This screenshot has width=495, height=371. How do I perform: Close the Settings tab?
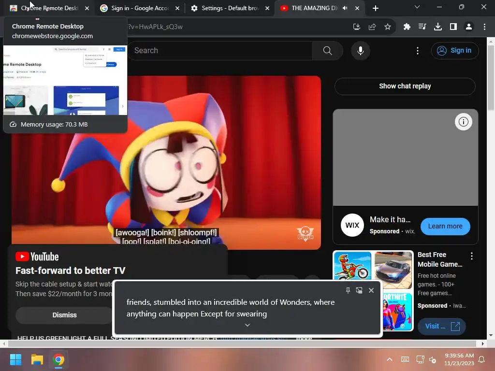coord(267,8)
